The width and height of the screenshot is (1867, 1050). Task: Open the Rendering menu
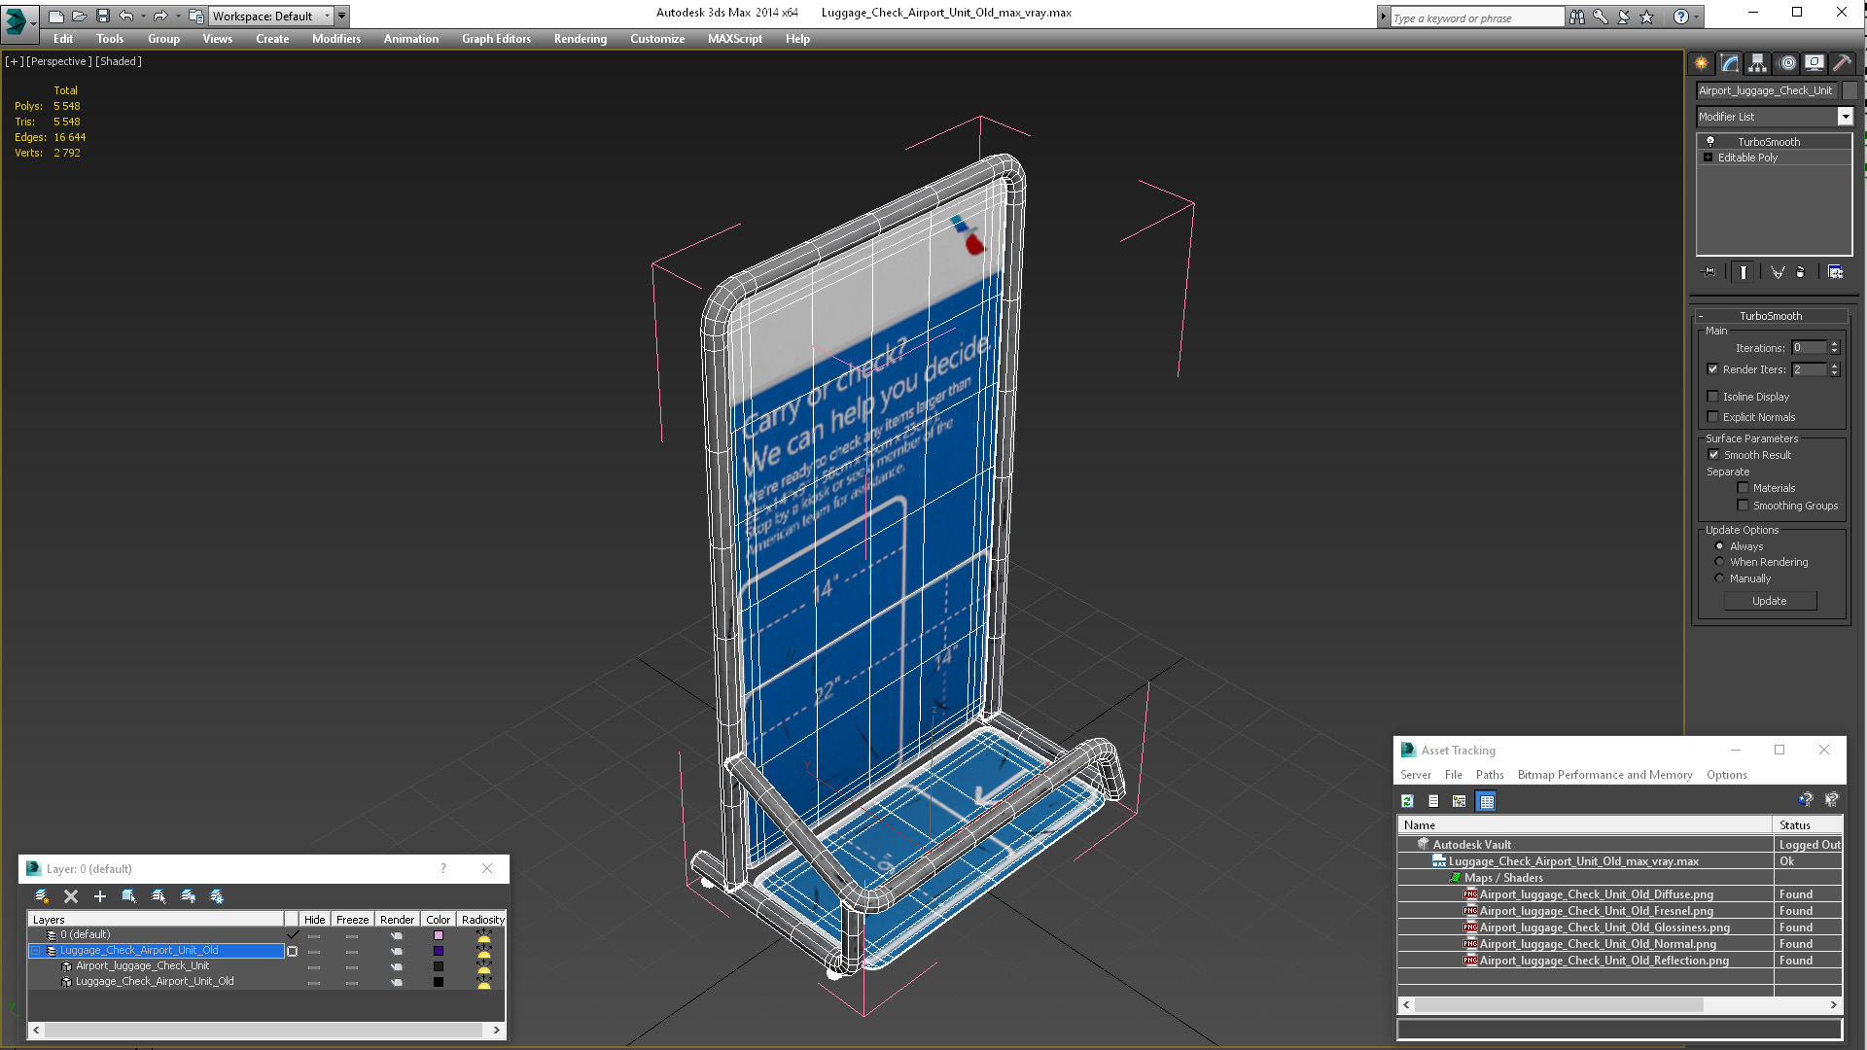pyautogui.click(x=580, y=39)
